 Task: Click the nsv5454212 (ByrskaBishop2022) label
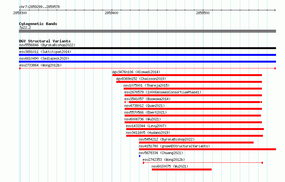click(167, 139)
